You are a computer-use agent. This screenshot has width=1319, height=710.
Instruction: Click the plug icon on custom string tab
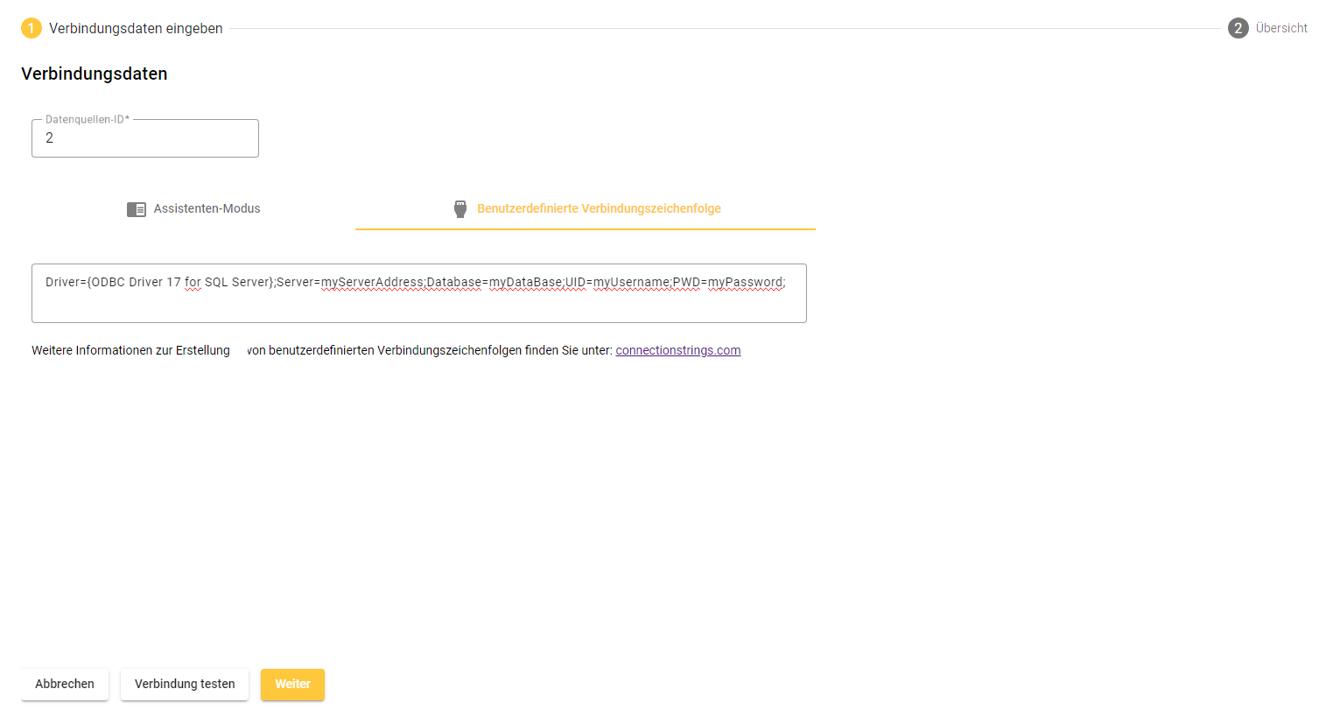(x=460, y=209)
